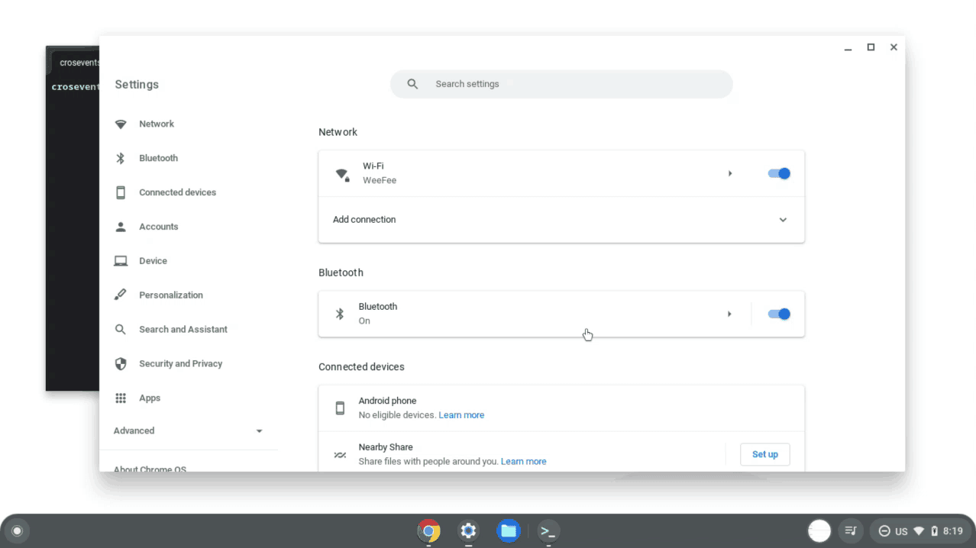This screenshot has width=976, height=548.
Task: Open Accounts settings from sidebar
Action: 159,227
